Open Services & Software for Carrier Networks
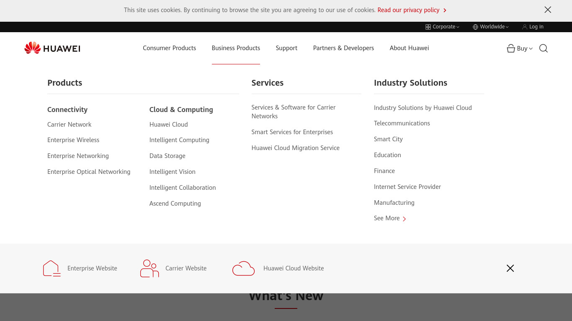572x321 pixels. coord(294,112)
